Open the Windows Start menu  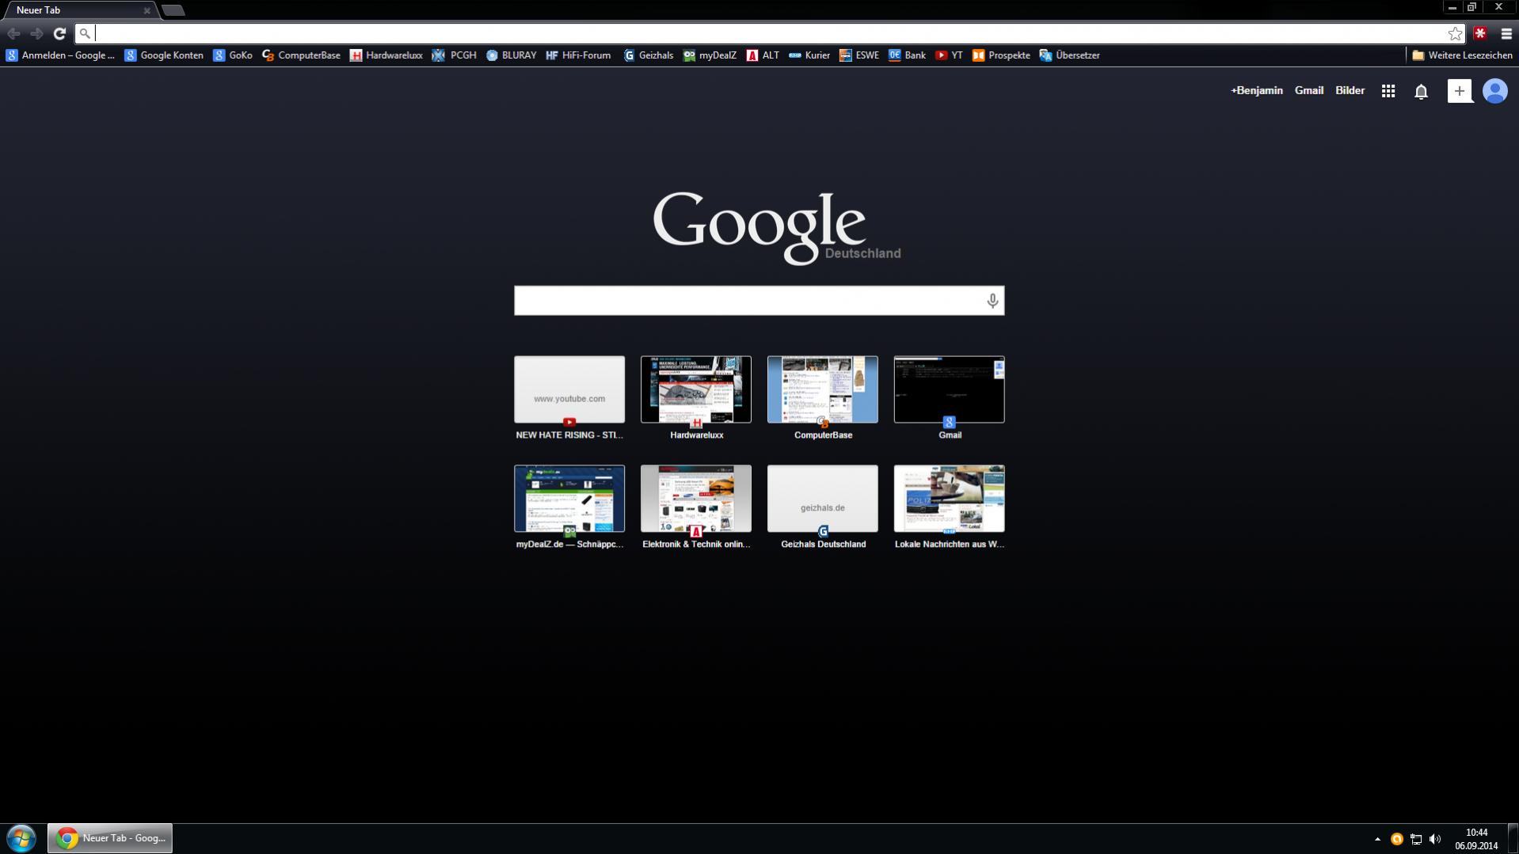[21, 838]
